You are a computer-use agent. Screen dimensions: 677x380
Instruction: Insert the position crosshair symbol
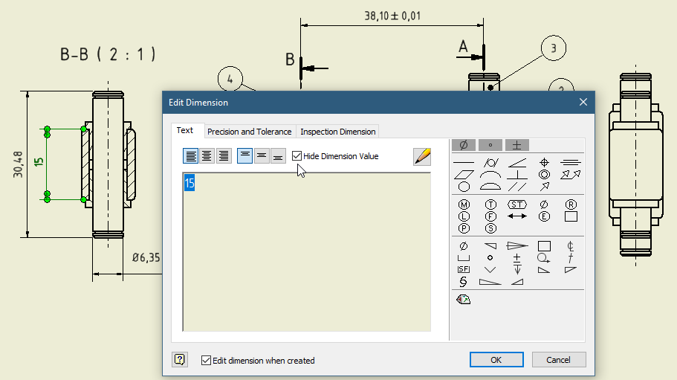pos(544,162)
